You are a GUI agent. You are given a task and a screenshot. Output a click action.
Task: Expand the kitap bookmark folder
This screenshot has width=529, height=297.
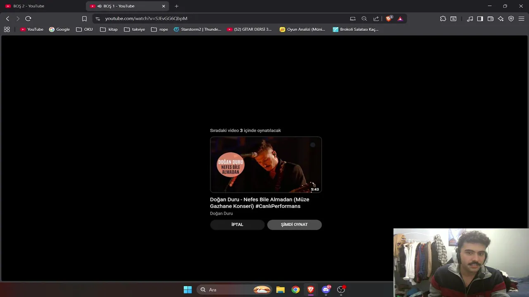pyautogui.click(x=109, y=29)
